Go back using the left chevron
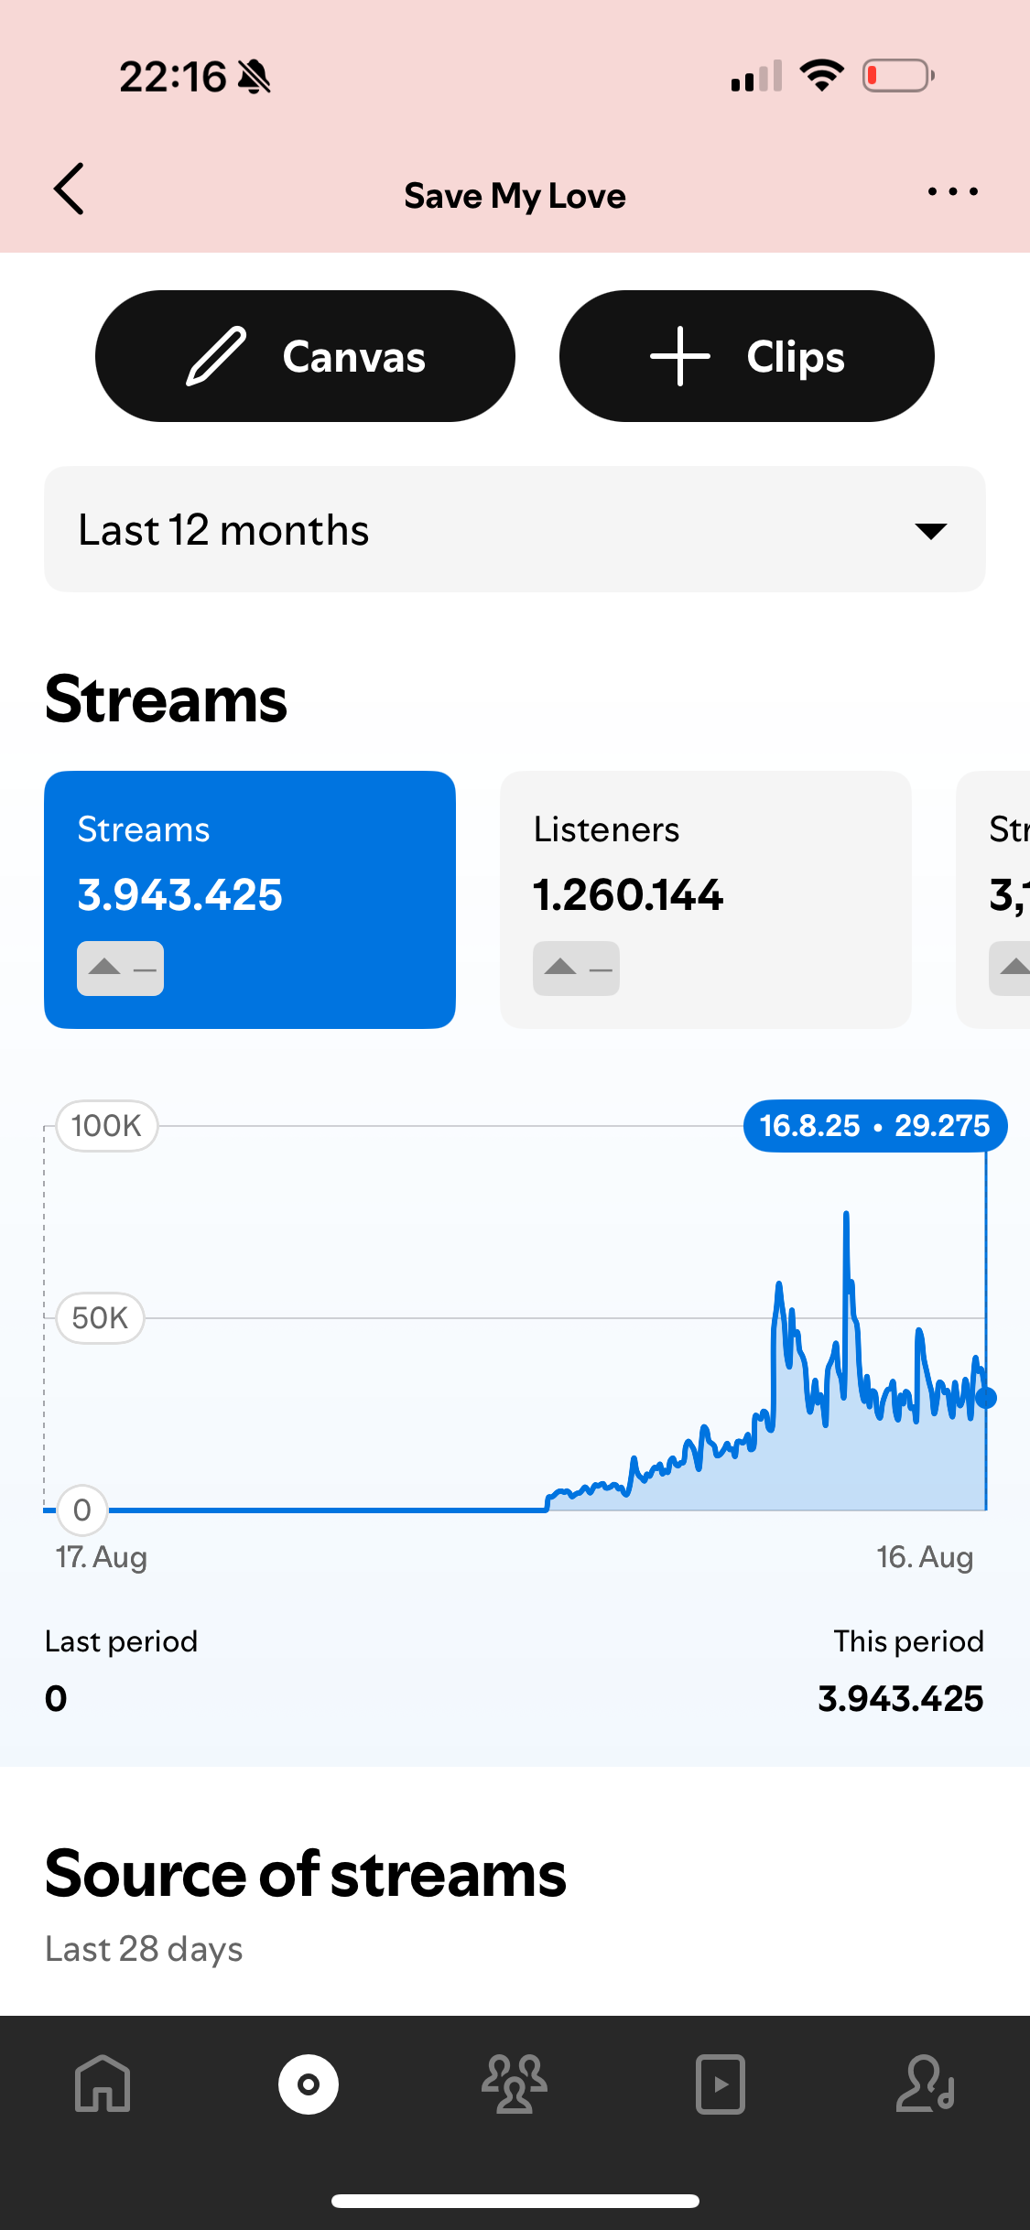1030x2230 pixels. 70,189
